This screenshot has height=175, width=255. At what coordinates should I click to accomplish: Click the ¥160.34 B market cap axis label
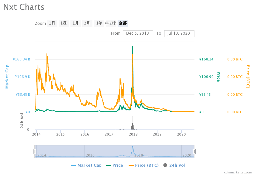21,59
